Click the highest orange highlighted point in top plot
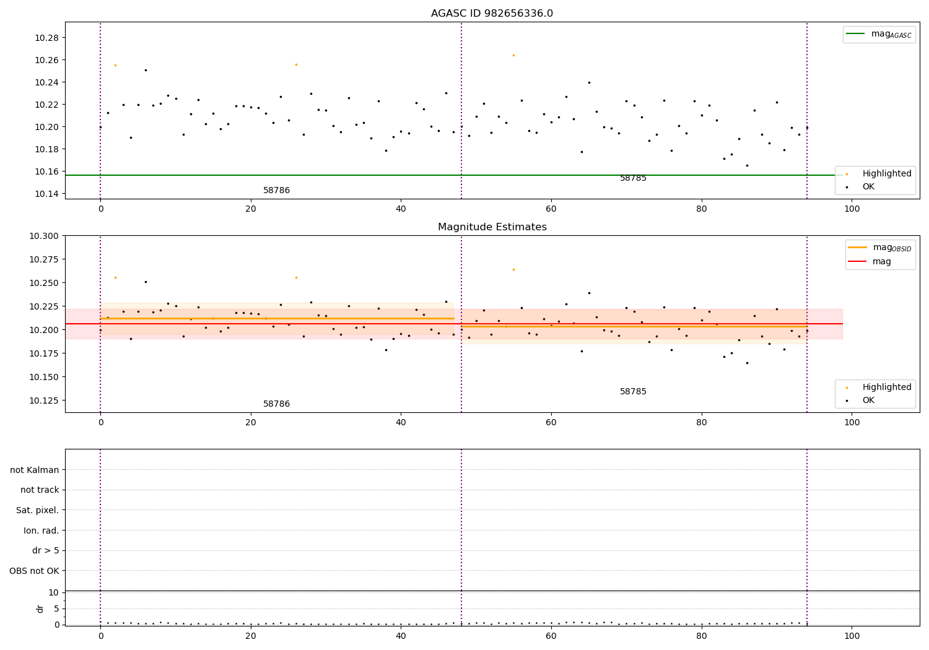929x650 pixels. [x=513, y=55]
